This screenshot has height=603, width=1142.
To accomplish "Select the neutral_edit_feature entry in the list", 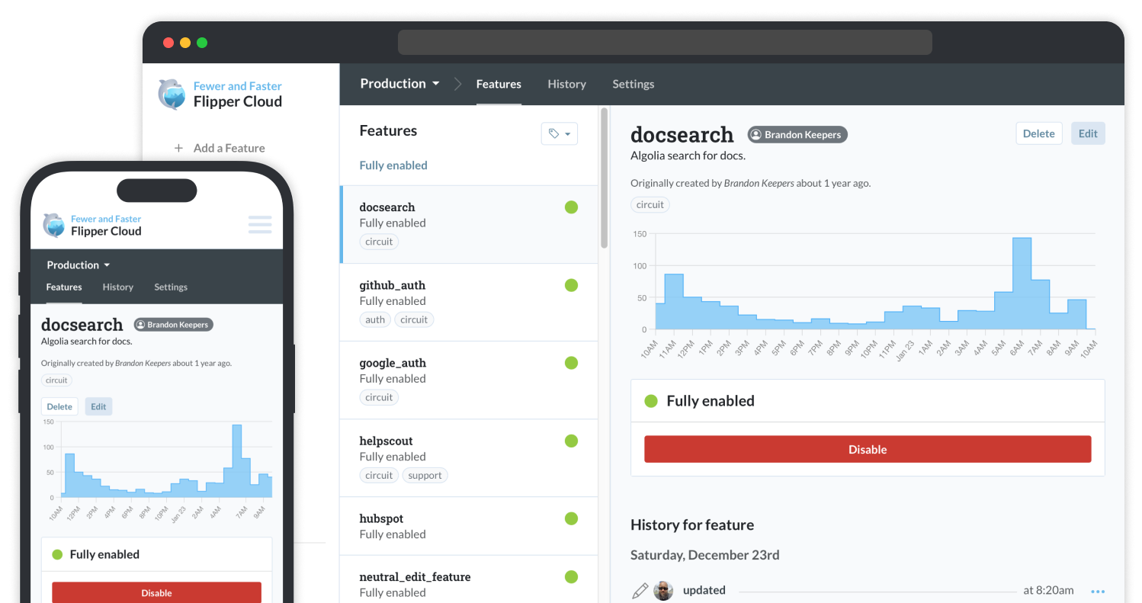I will click(x=415, y=577).
